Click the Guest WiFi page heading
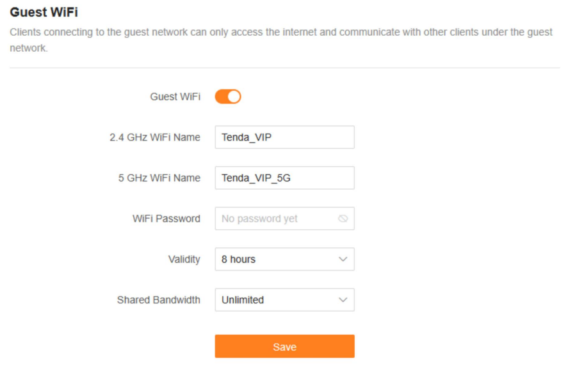This screenshot has height=368, width=561. pos(44,12)
